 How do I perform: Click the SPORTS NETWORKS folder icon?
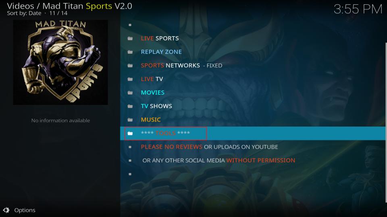pos(130,66)
